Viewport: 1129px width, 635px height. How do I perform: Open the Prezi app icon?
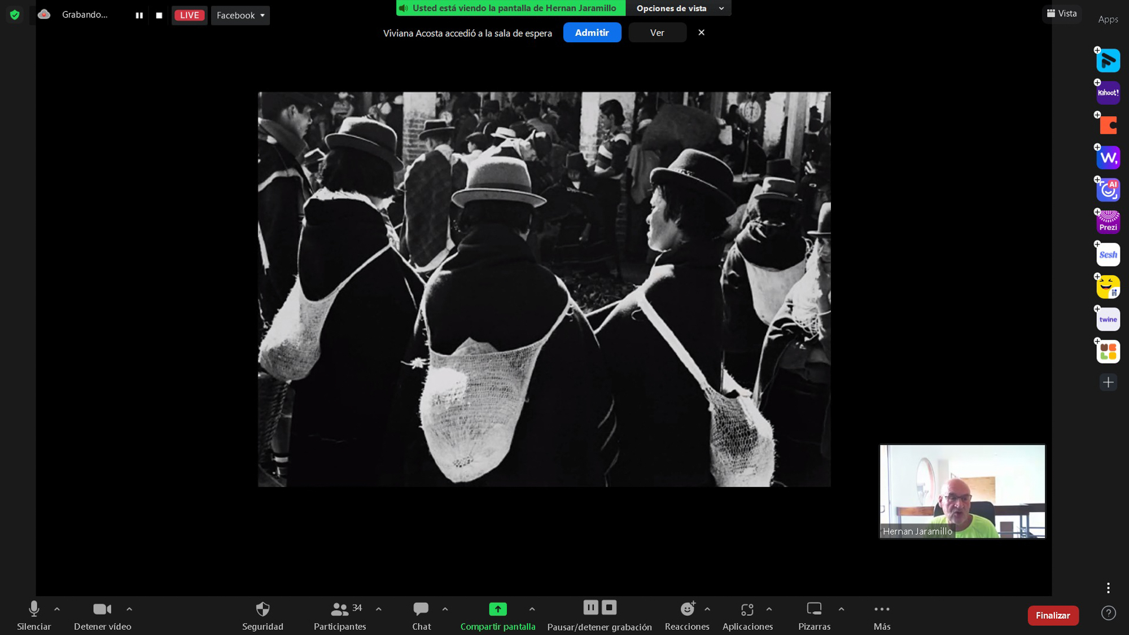coord(1108,222)
